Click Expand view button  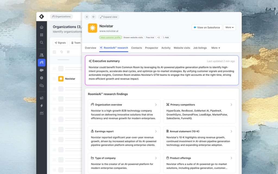(x=109, y=17)
